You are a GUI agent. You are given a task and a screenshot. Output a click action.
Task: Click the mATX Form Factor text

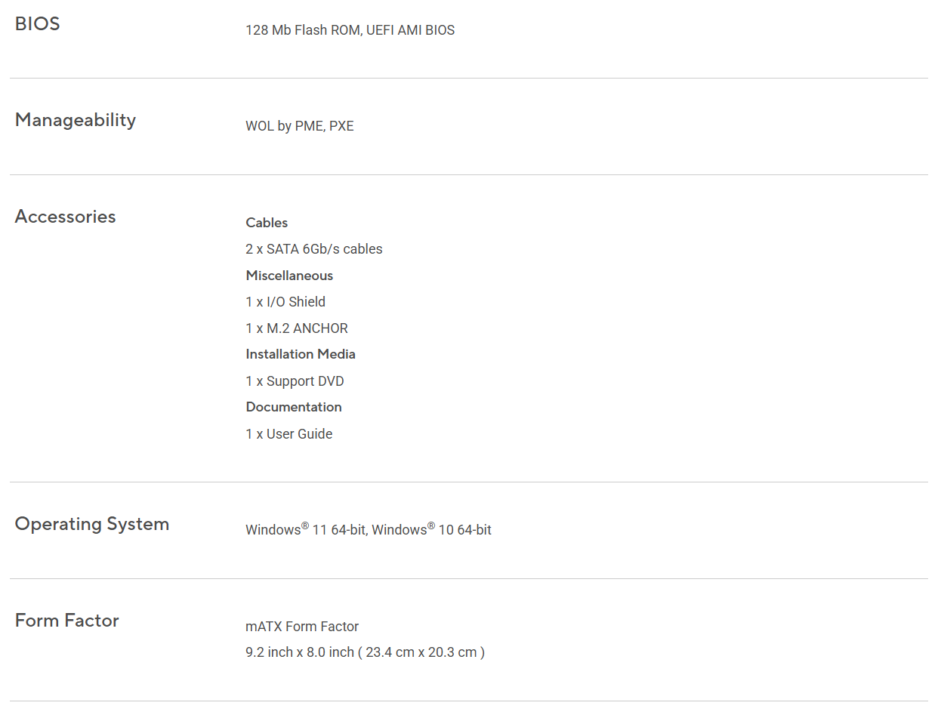[x=302, y=627]
